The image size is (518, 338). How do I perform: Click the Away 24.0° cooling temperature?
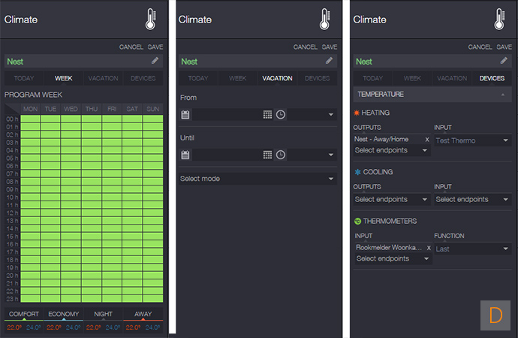click(152, 327)
